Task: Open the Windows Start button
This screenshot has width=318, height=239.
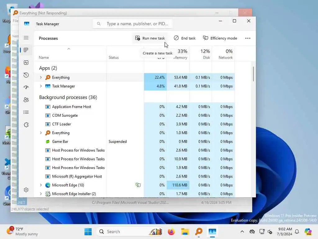Action: (x=88, y=232)
